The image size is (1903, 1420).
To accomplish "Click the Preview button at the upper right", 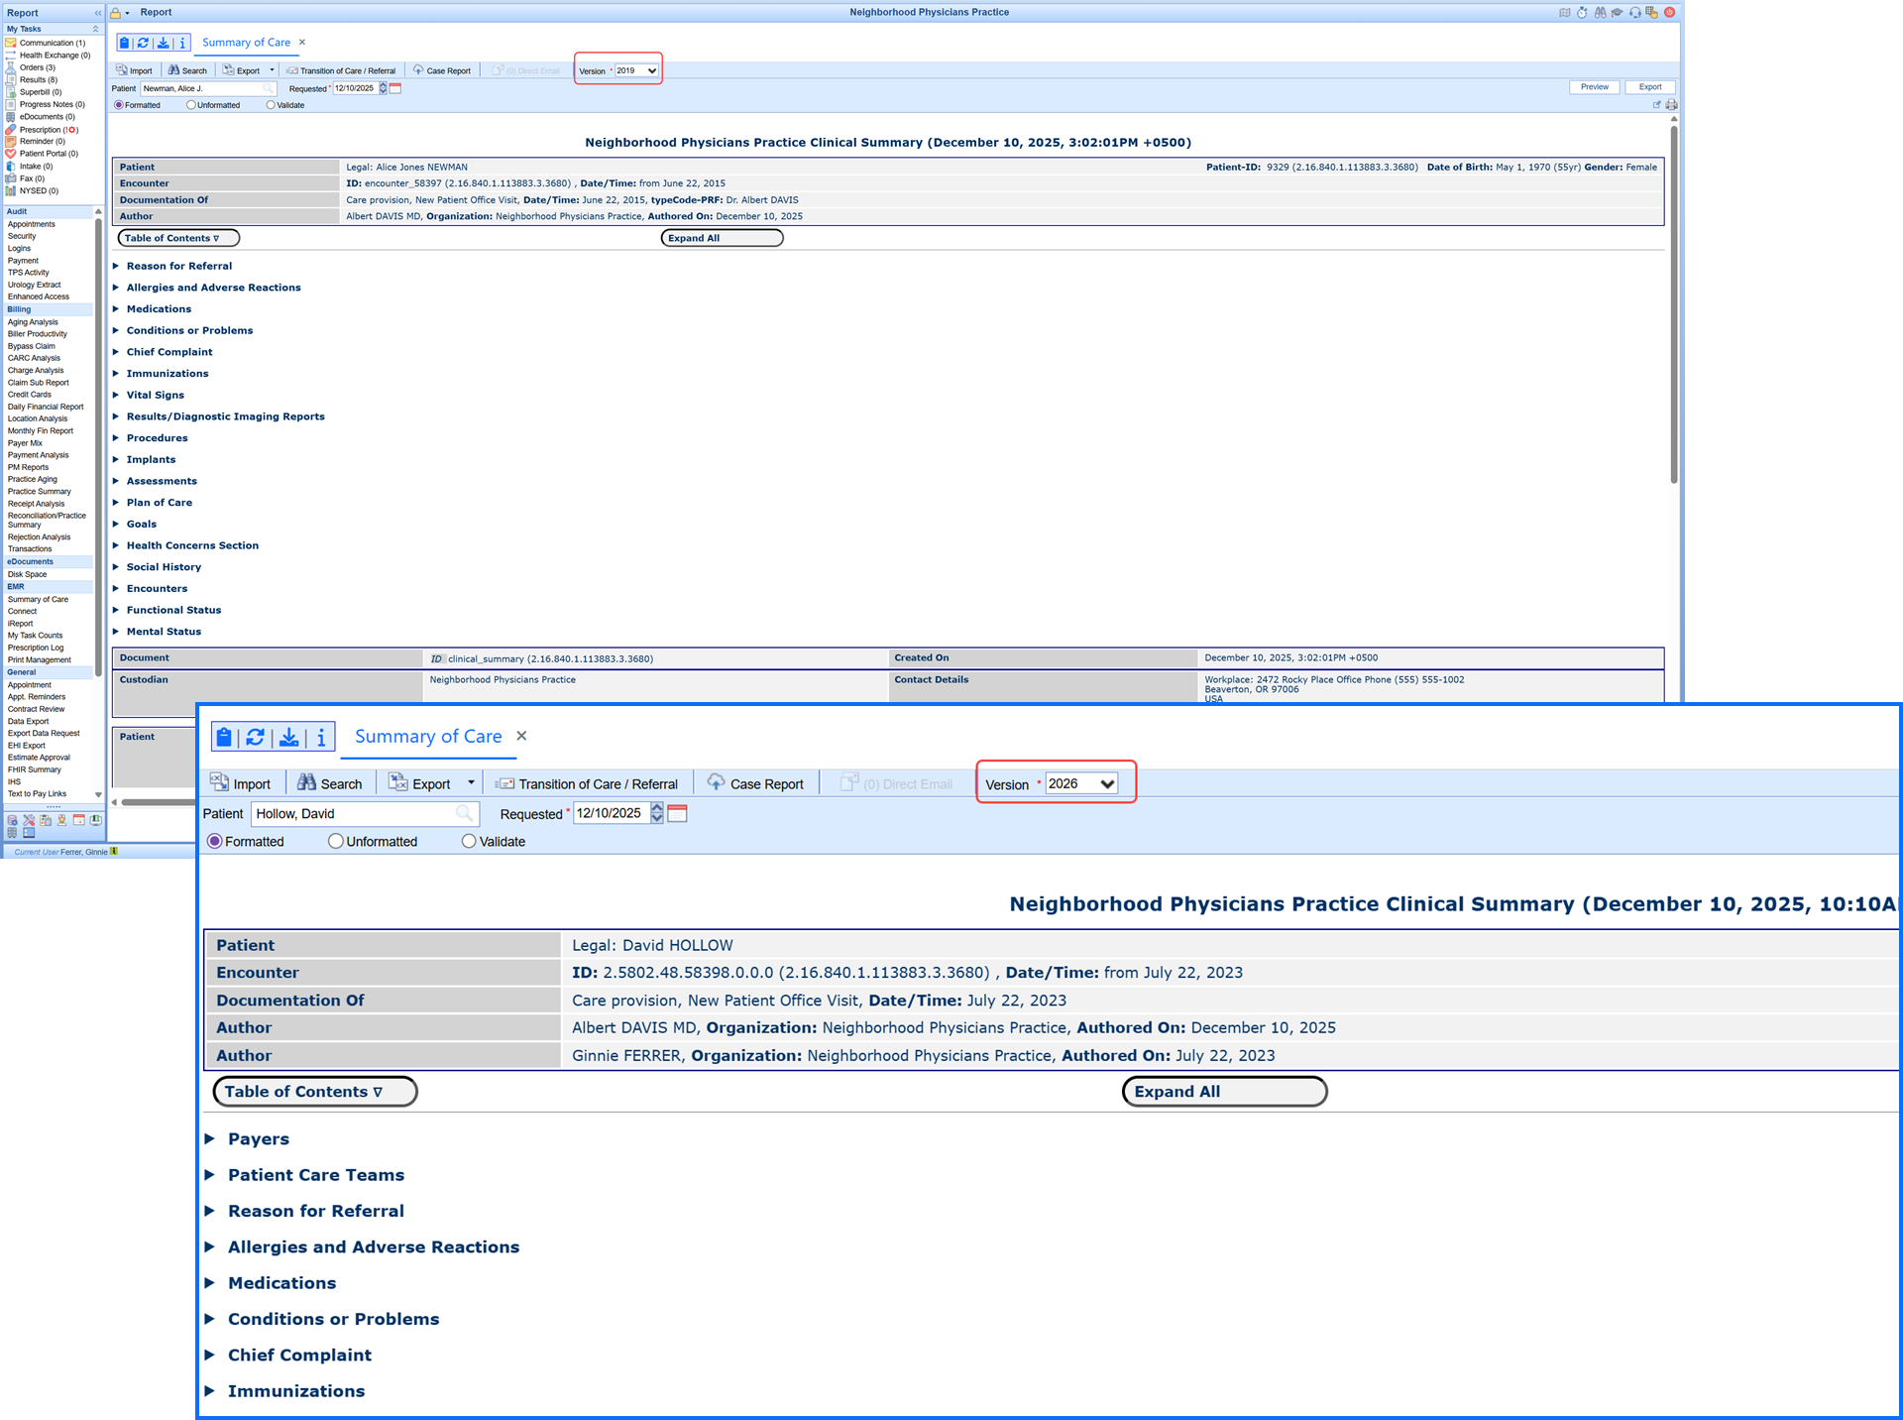I will pyautogui.click(x=1594, y=87).
